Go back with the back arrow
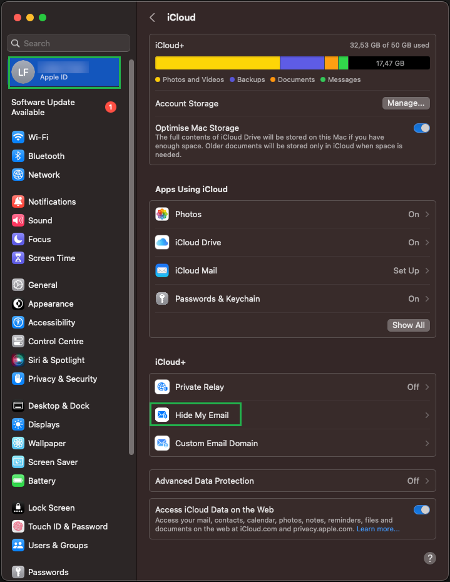 [152, 18]
